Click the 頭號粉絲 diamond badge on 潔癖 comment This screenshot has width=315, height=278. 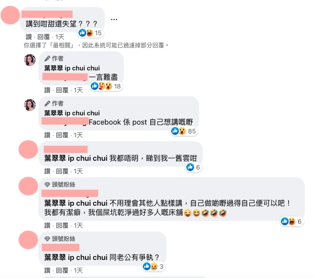pyautogui.click(x=60, y=184)
